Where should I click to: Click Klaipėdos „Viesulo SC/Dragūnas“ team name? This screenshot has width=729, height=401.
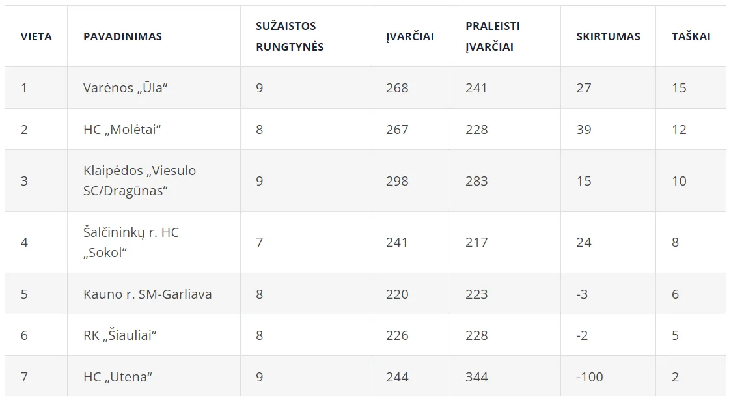click(139, 181)
